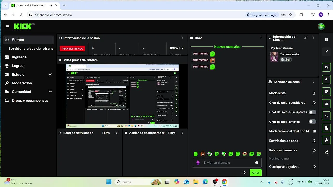This screenshot has height=187, width=333.
Task: Toggle the chat bubble widget icon in right rail
Action: [x=326, y=104]
